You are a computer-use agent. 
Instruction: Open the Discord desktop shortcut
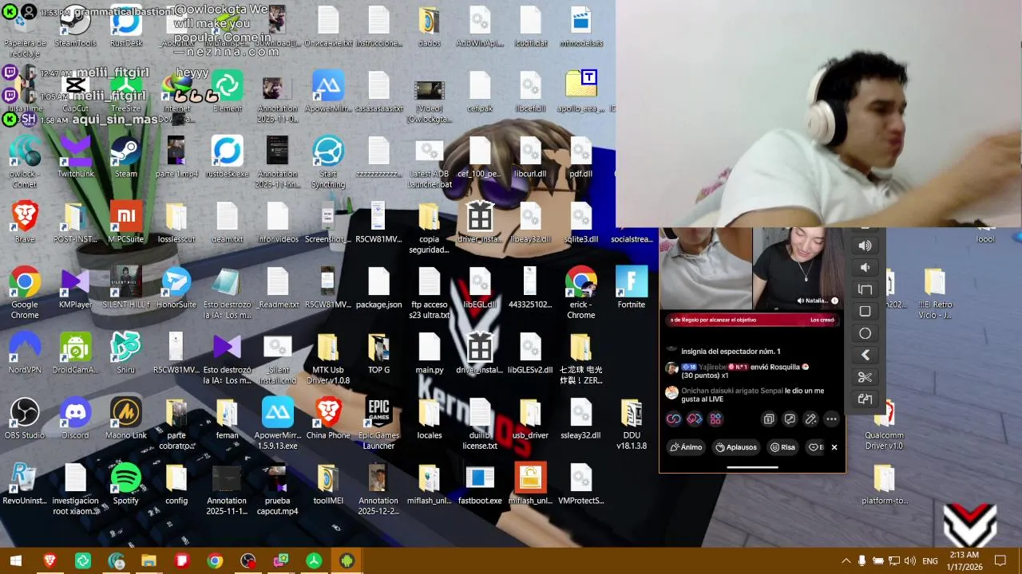point(75,419)
